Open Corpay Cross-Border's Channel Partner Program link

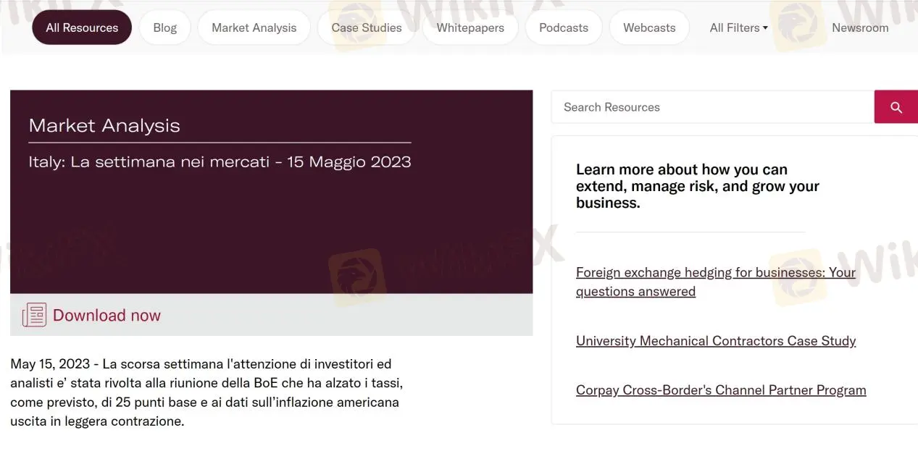[721, 390]
